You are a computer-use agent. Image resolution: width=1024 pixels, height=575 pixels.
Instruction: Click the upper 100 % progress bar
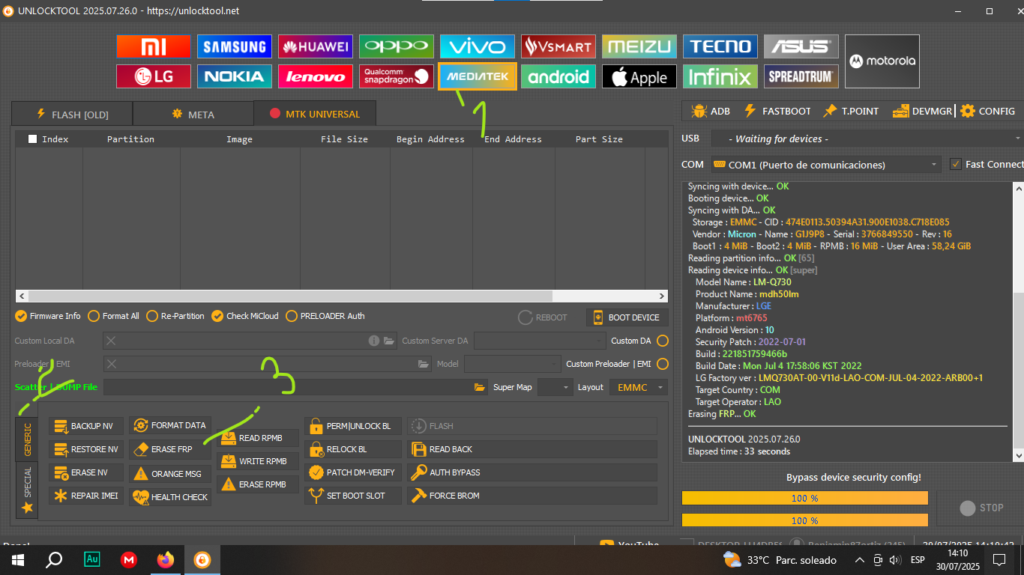point(805,498)
